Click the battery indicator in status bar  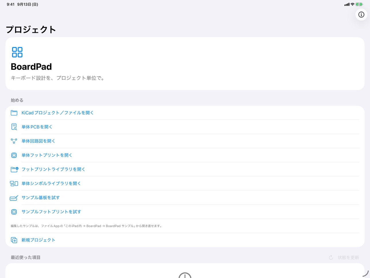pos(359,4)
